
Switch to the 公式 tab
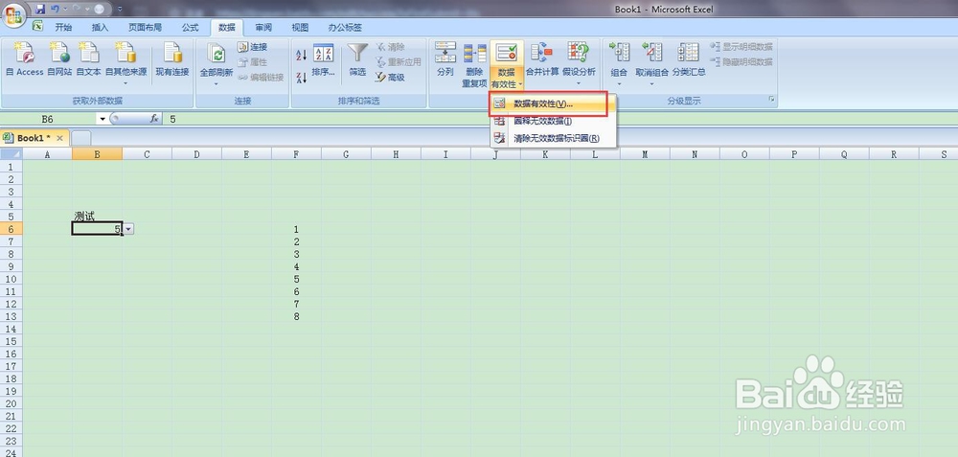coord(190,28)
